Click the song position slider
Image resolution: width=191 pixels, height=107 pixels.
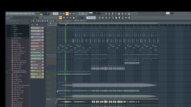click(x=50, y=18)
